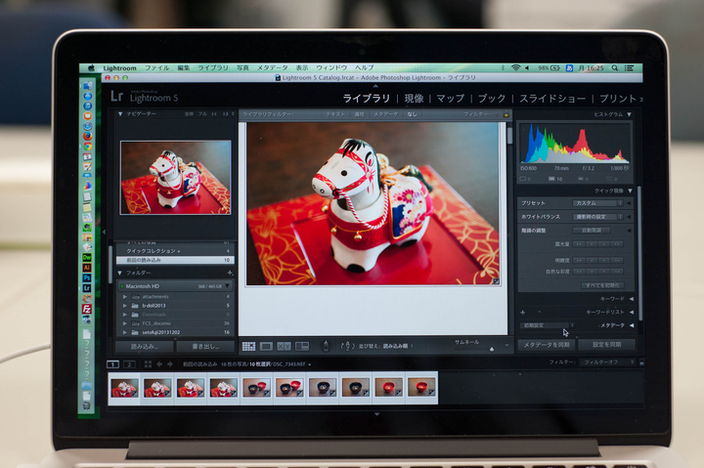
Task: Open the Chrome icon in the Dock
Action: pos(87,147)
